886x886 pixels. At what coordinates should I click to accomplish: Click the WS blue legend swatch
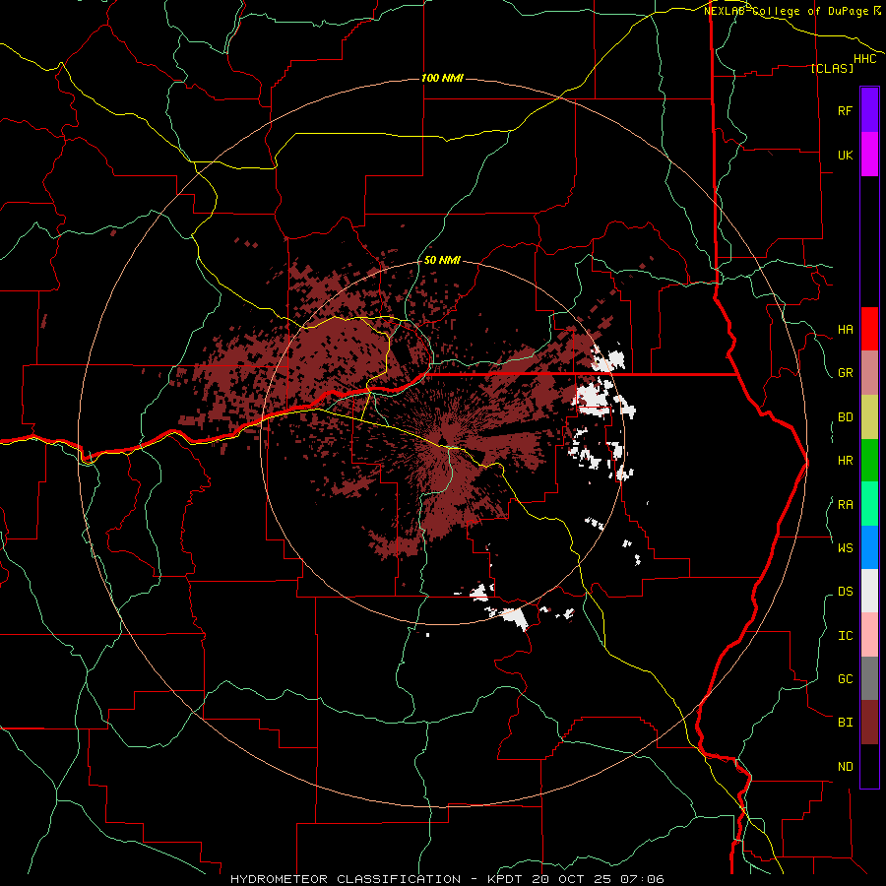(869, 547)
